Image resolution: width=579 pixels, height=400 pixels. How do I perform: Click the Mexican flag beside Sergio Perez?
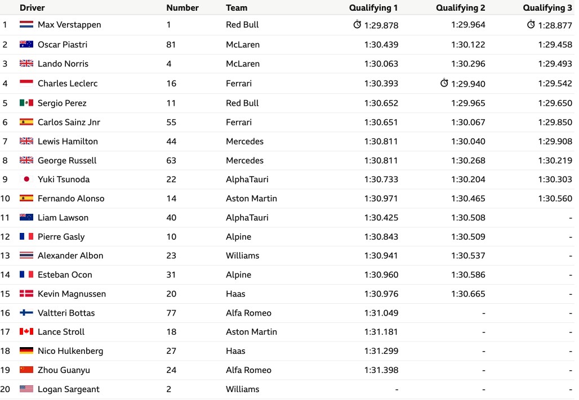point(26,102)
